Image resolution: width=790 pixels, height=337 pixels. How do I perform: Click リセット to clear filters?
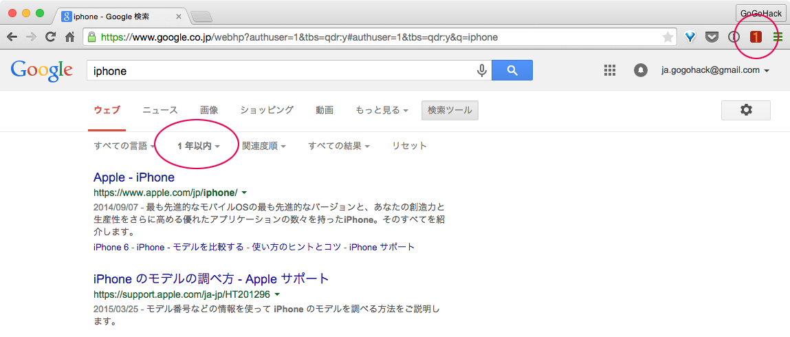[x=410, y=146]
